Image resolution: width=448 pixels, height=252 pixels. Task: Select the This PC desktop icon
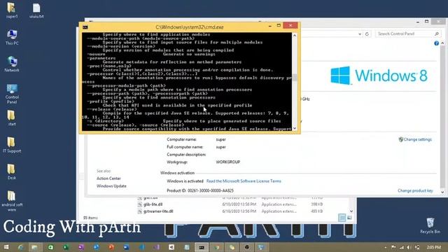[x=12, y=37]
